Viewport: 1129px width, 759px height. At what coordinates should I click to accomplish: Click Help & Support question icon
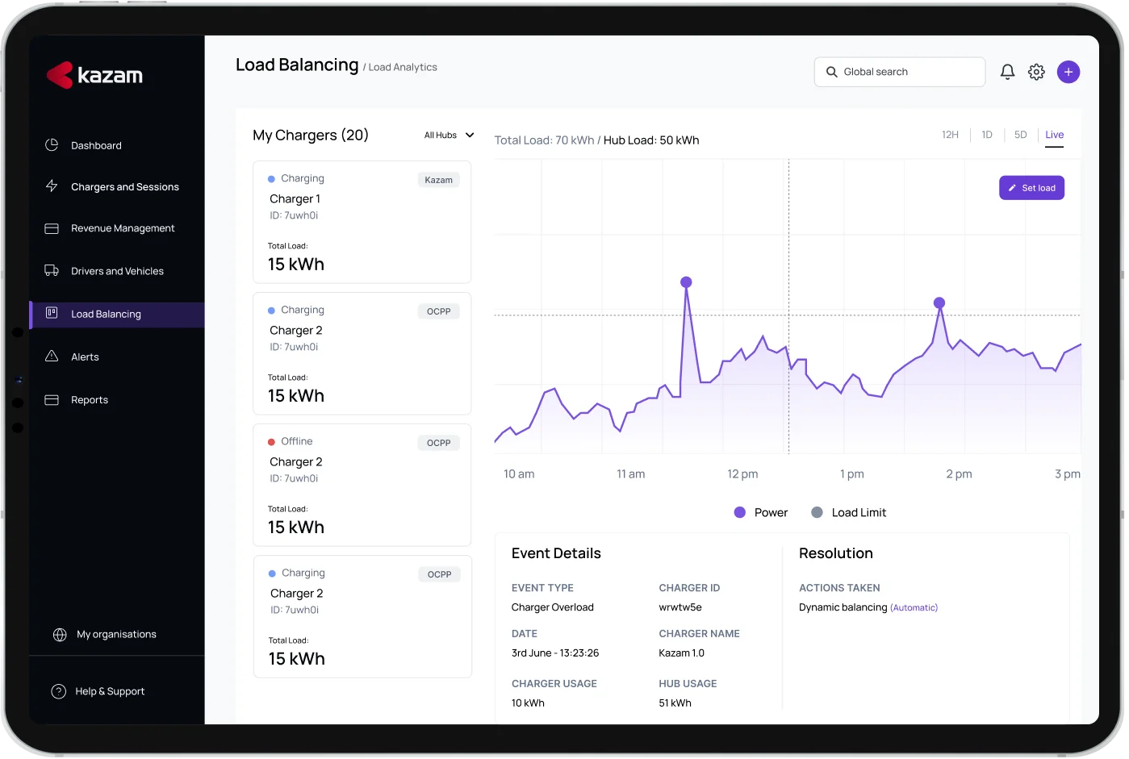(59, 691)
